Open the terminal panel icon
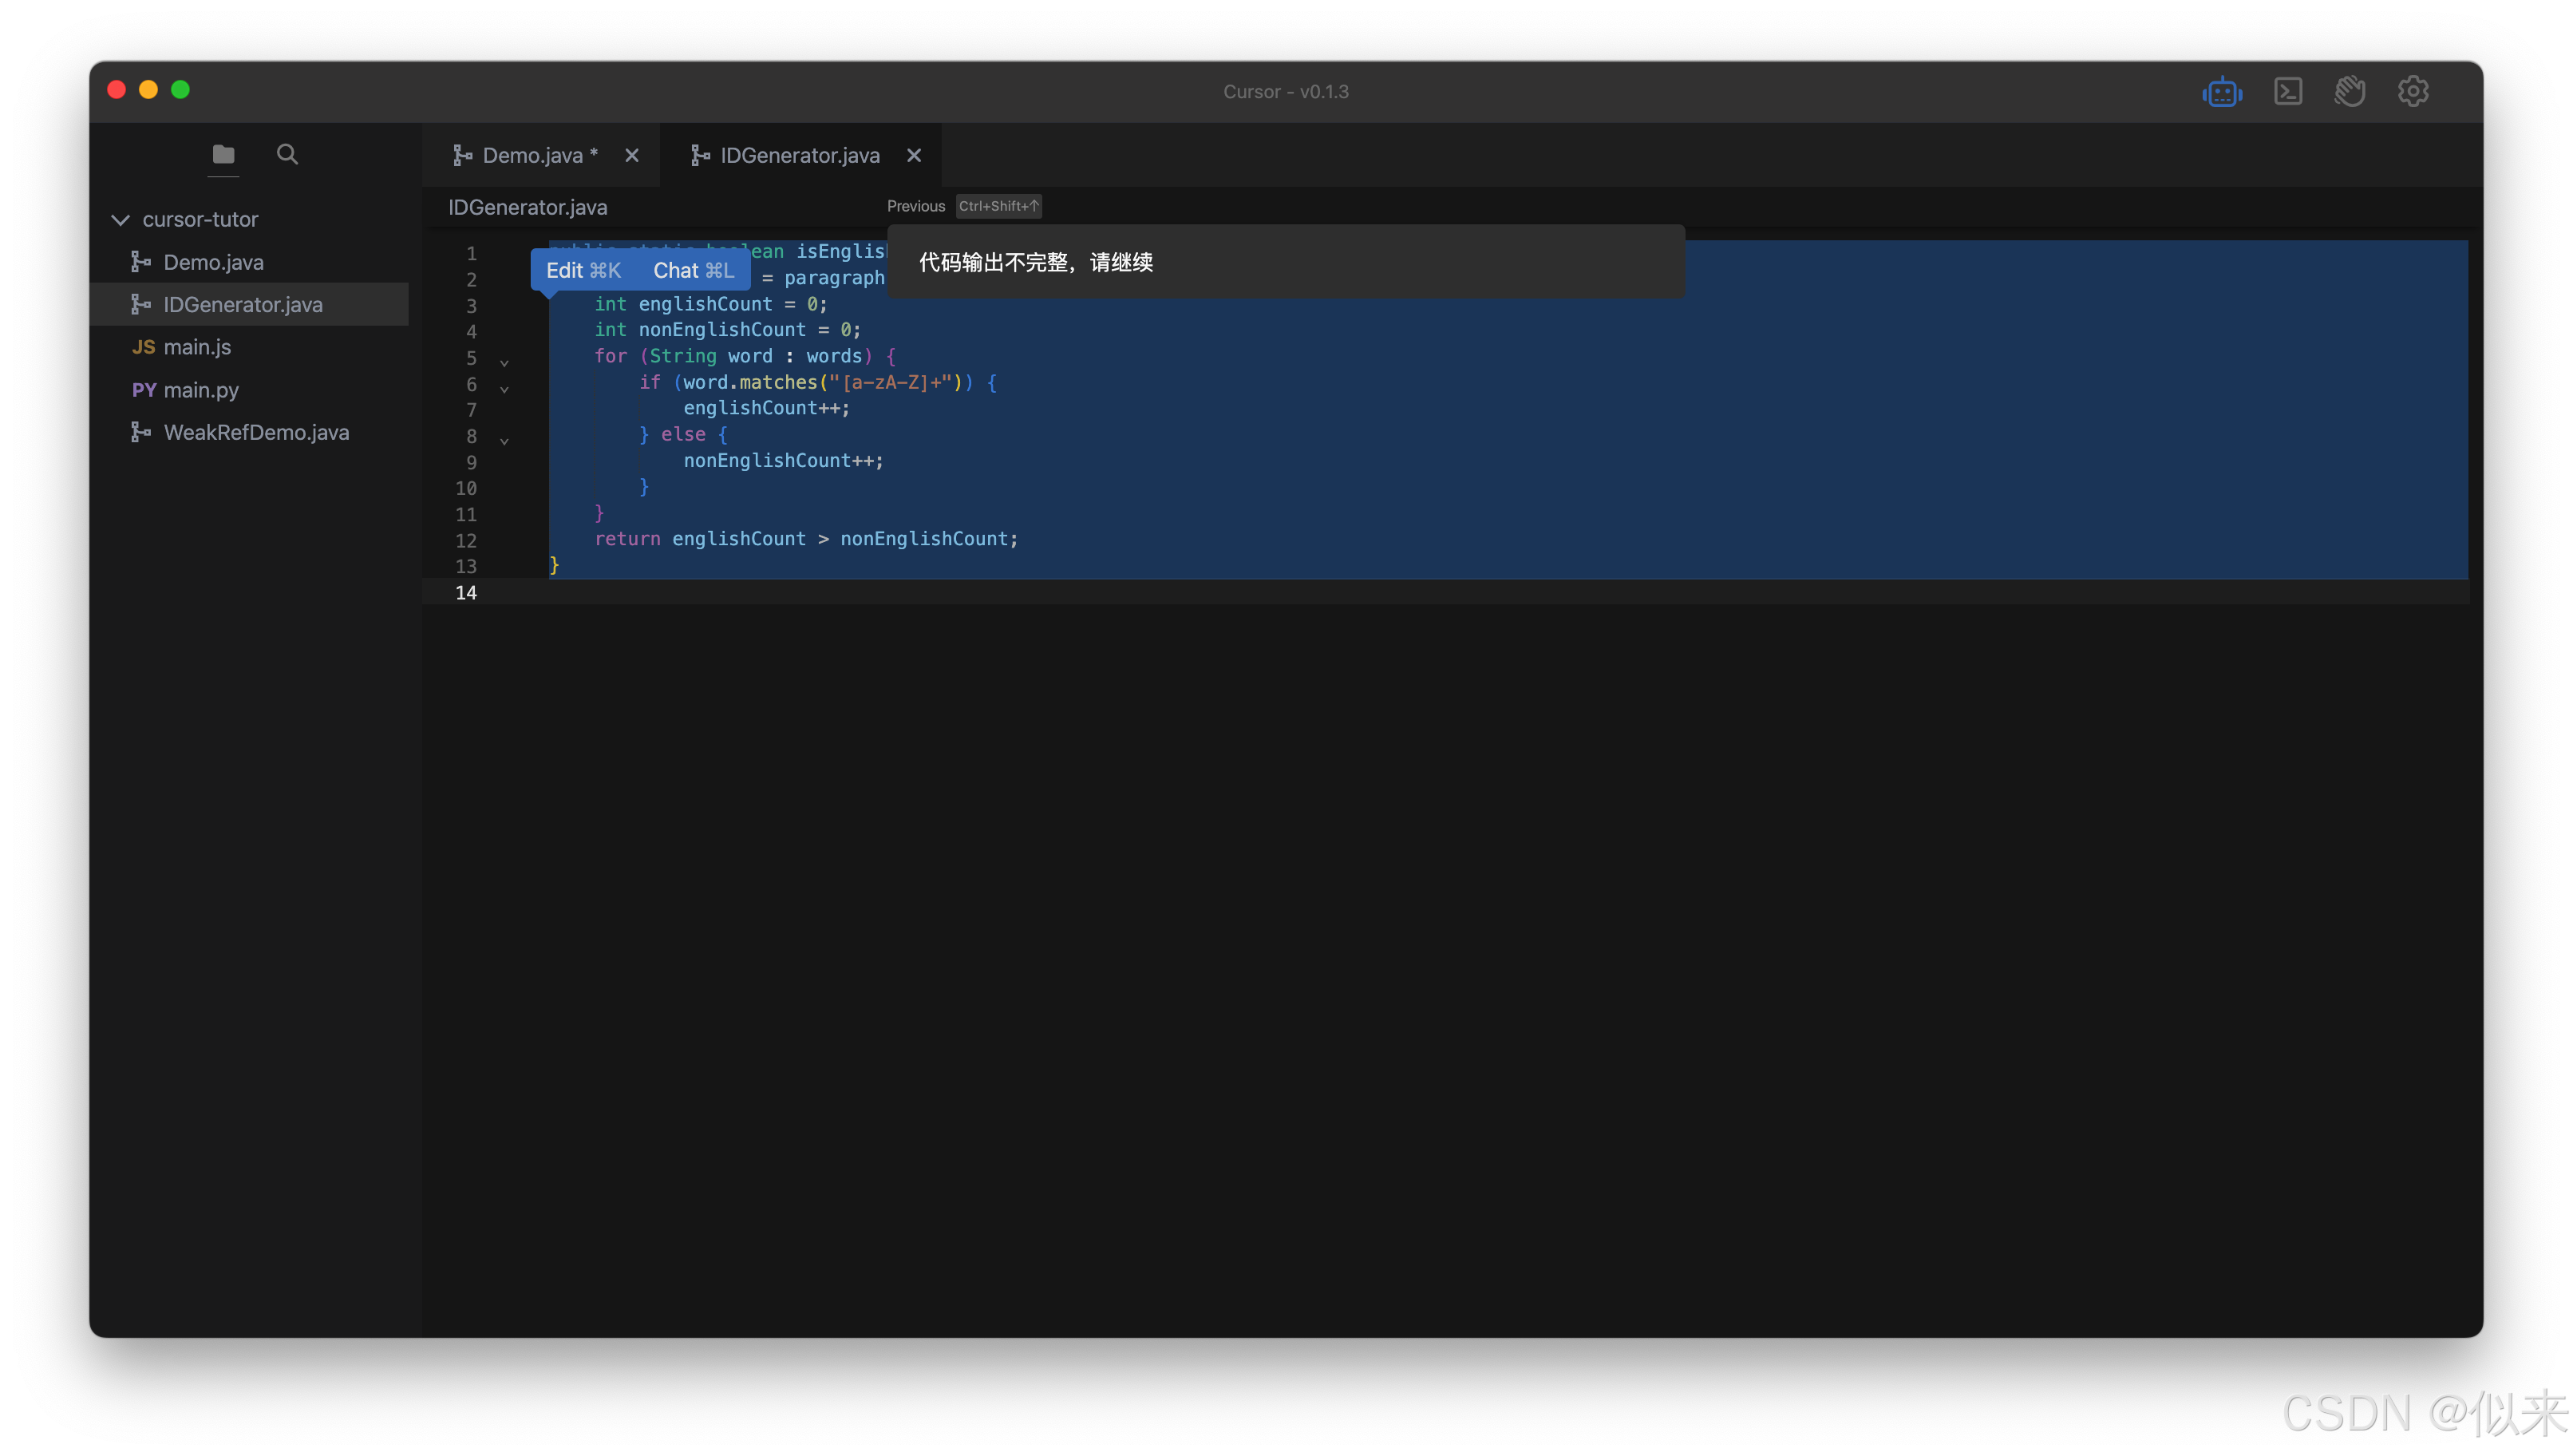This screenshot has width=2573, height=1456. click(x=2287, y=92)
